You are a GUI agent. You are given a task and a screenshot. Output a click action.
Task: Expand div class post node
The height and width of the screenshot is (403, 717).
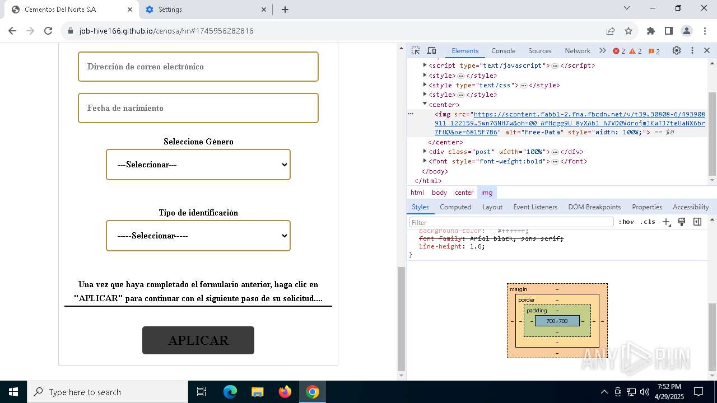point(425,152)
